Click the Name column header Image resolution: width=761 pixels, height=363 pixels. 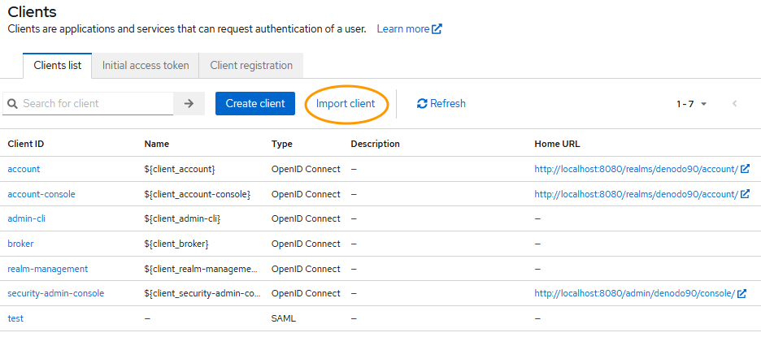tap(157, 144)
